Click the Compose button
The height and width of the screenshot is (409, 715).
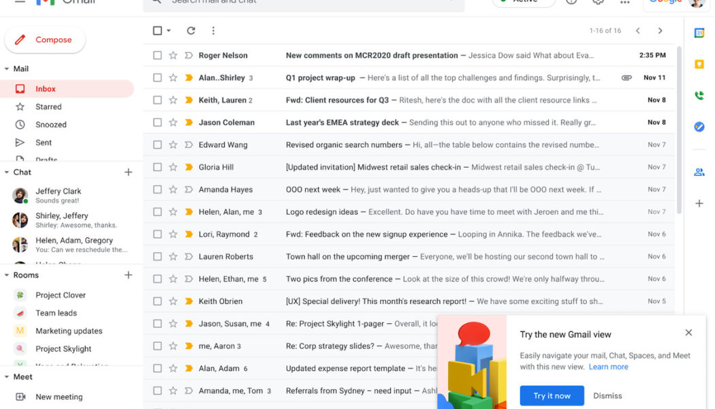coord(45,40)
